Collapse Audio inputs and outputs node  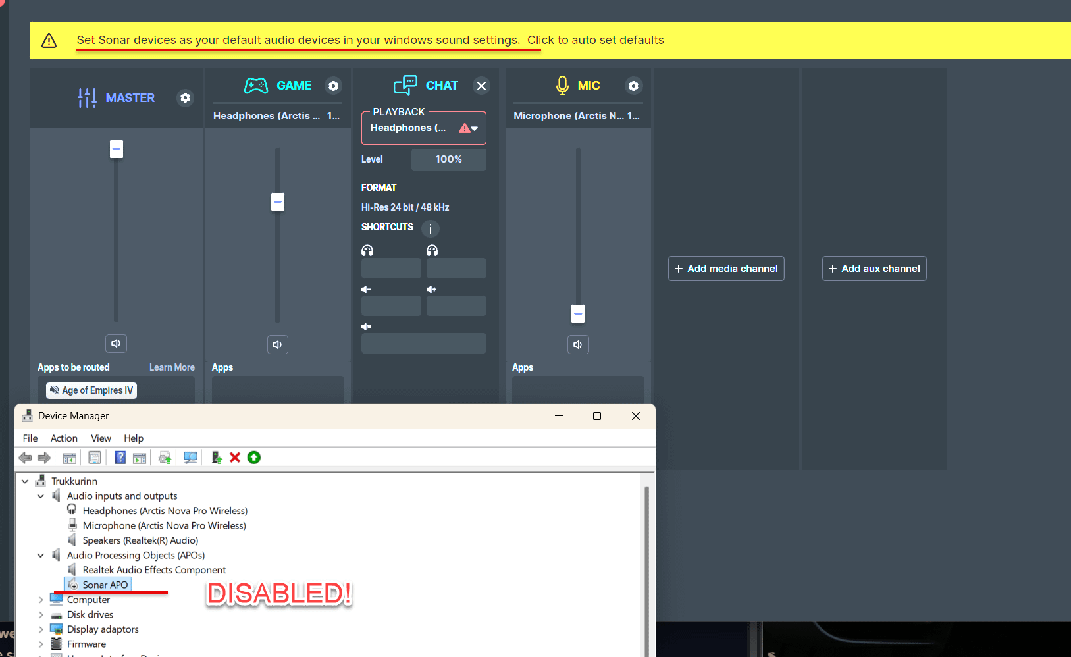[41, 496]
